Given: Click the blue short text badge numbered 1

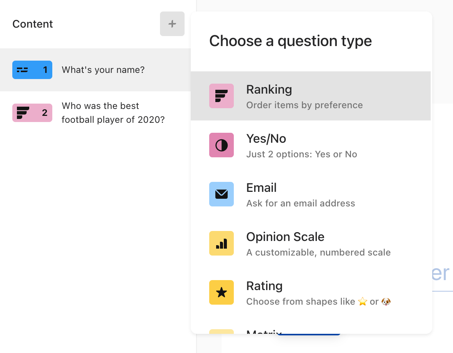Looking at the screenshot, I should pyautogui.click(x=32, y=70).
